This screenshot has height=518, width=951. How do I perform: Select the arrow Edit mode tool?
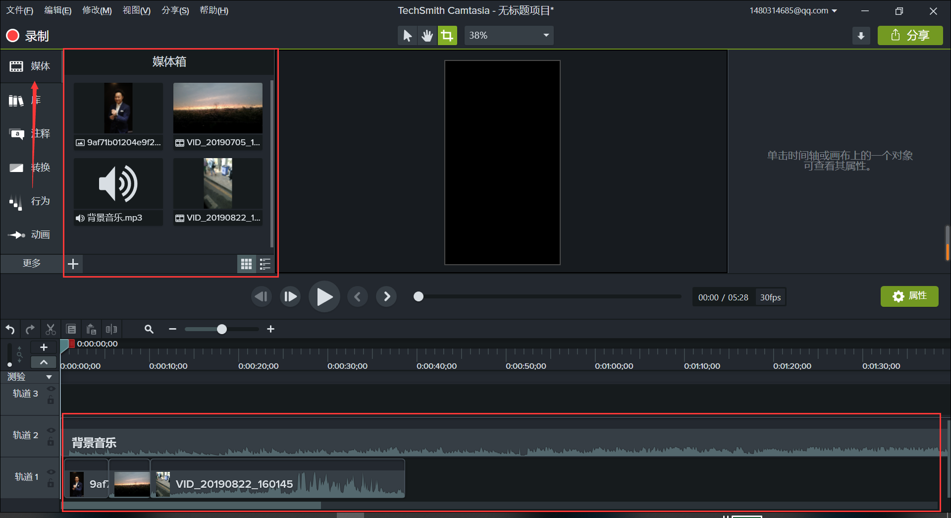tap(407, 36)
